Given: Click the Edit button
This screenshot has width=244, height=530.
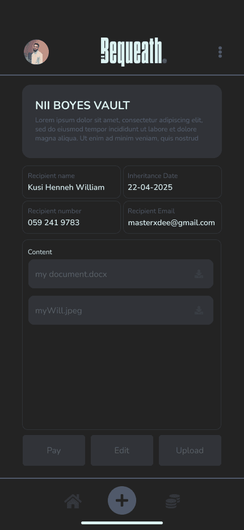Looking at the screenshot, I should (x=122, y=450).
